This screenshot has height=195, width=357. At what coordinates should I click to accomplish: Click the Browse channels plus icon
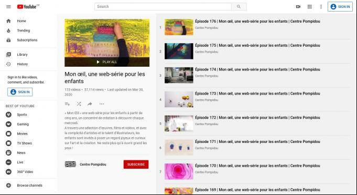point(8,186)
